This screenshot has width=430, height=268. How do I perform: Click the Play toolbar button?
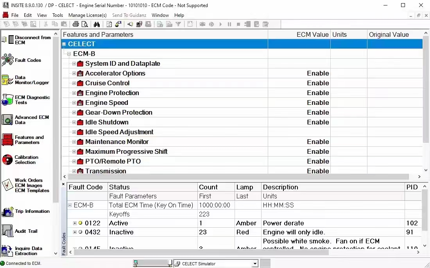tap(220, 24)
